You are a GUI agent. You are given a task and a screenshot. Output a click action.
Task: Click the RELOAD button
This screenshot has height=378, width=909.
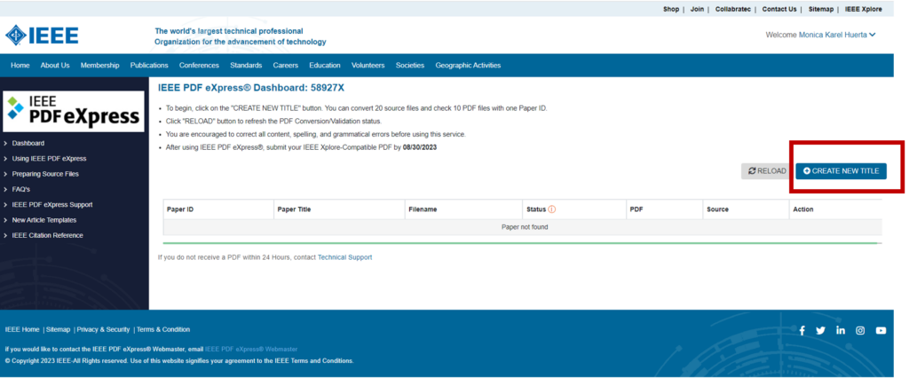[766, 171]
